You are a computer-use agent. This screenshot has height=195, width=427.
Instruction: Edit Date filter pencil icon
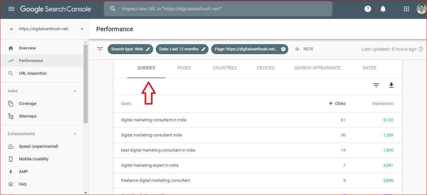[204, 49]
